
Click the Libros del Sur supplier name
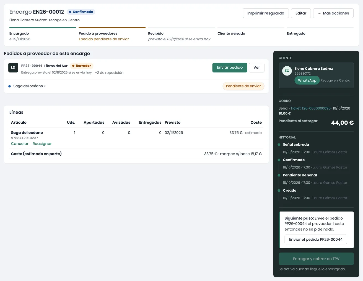(x=56, y=66)
